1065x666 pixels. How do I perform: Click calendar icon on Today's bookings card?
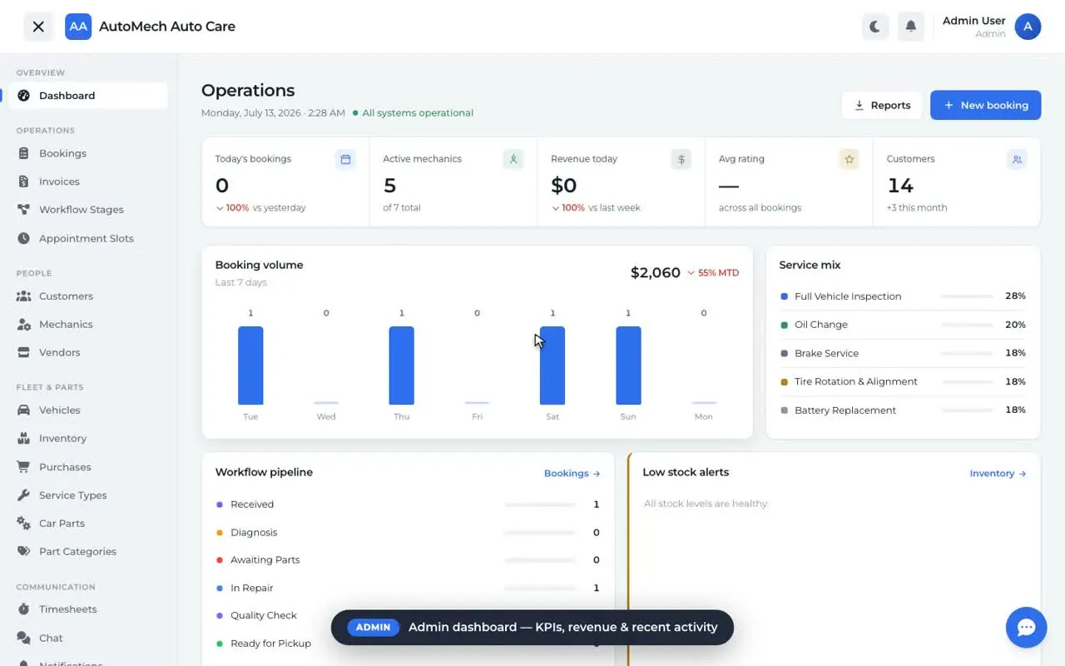coord(346,159)
